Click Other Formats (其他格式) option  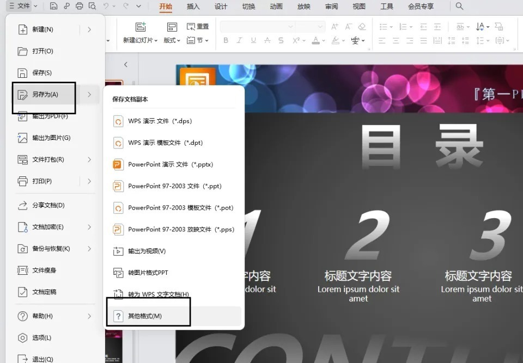pyautogui.click(x=144, y=316)
